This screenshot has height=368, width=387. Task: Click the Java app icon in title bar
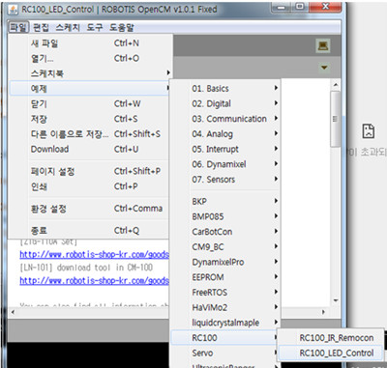[x=14, y=10]
